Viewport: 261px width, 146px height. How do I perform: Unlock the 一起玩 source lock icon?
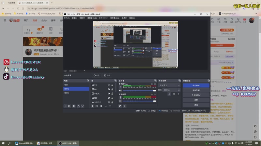[112, 93]
